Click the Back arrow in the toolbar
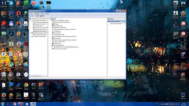Viewport: 189px width, 106px height. pyautogui.click(x=30, y=16)
